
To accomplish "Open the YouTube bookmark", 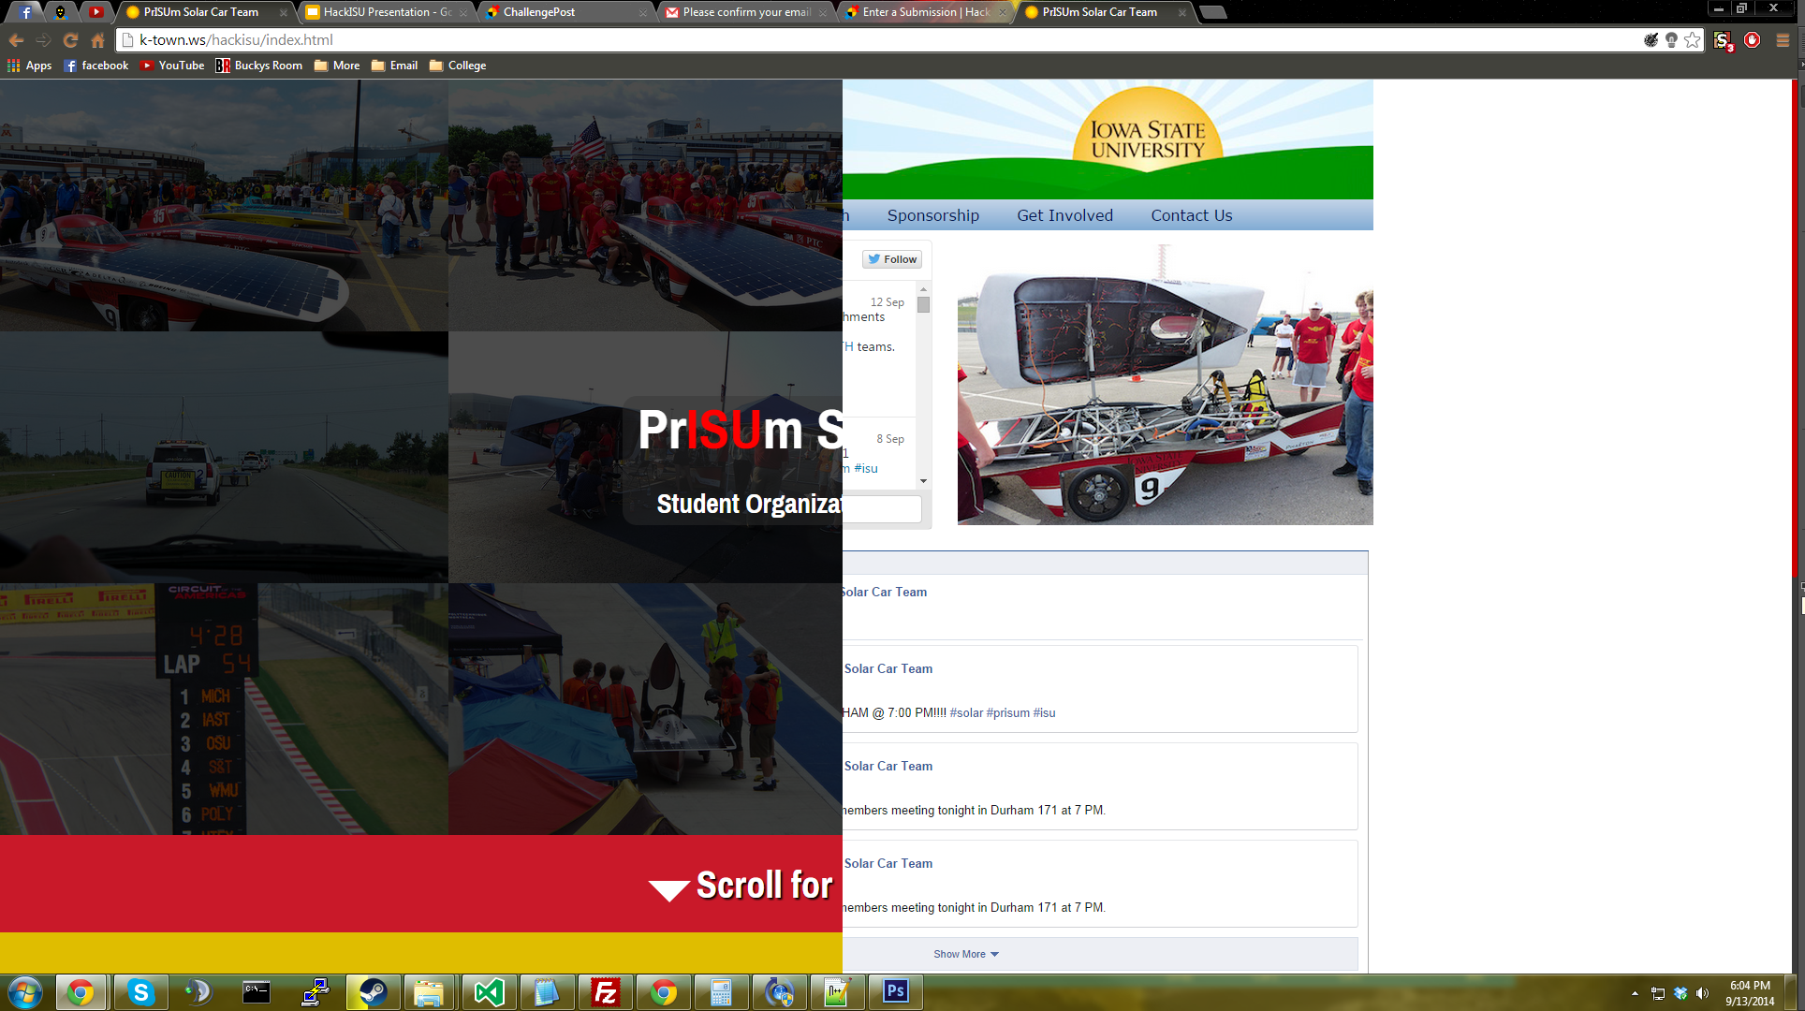I will pos(172,66).
